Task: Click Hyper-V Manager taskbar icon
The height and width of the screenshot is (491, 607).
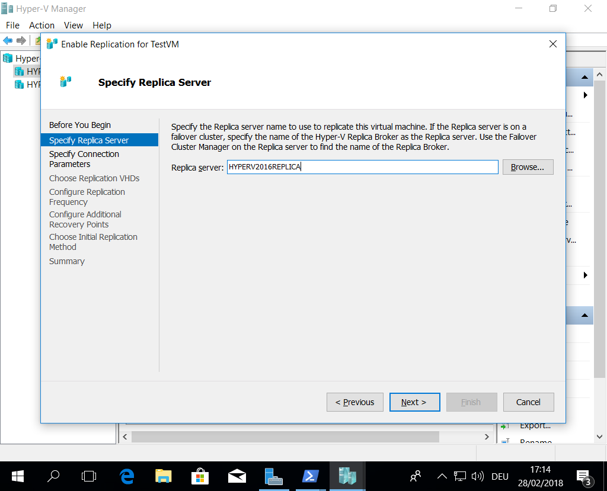Action: [x=347, y=476]
